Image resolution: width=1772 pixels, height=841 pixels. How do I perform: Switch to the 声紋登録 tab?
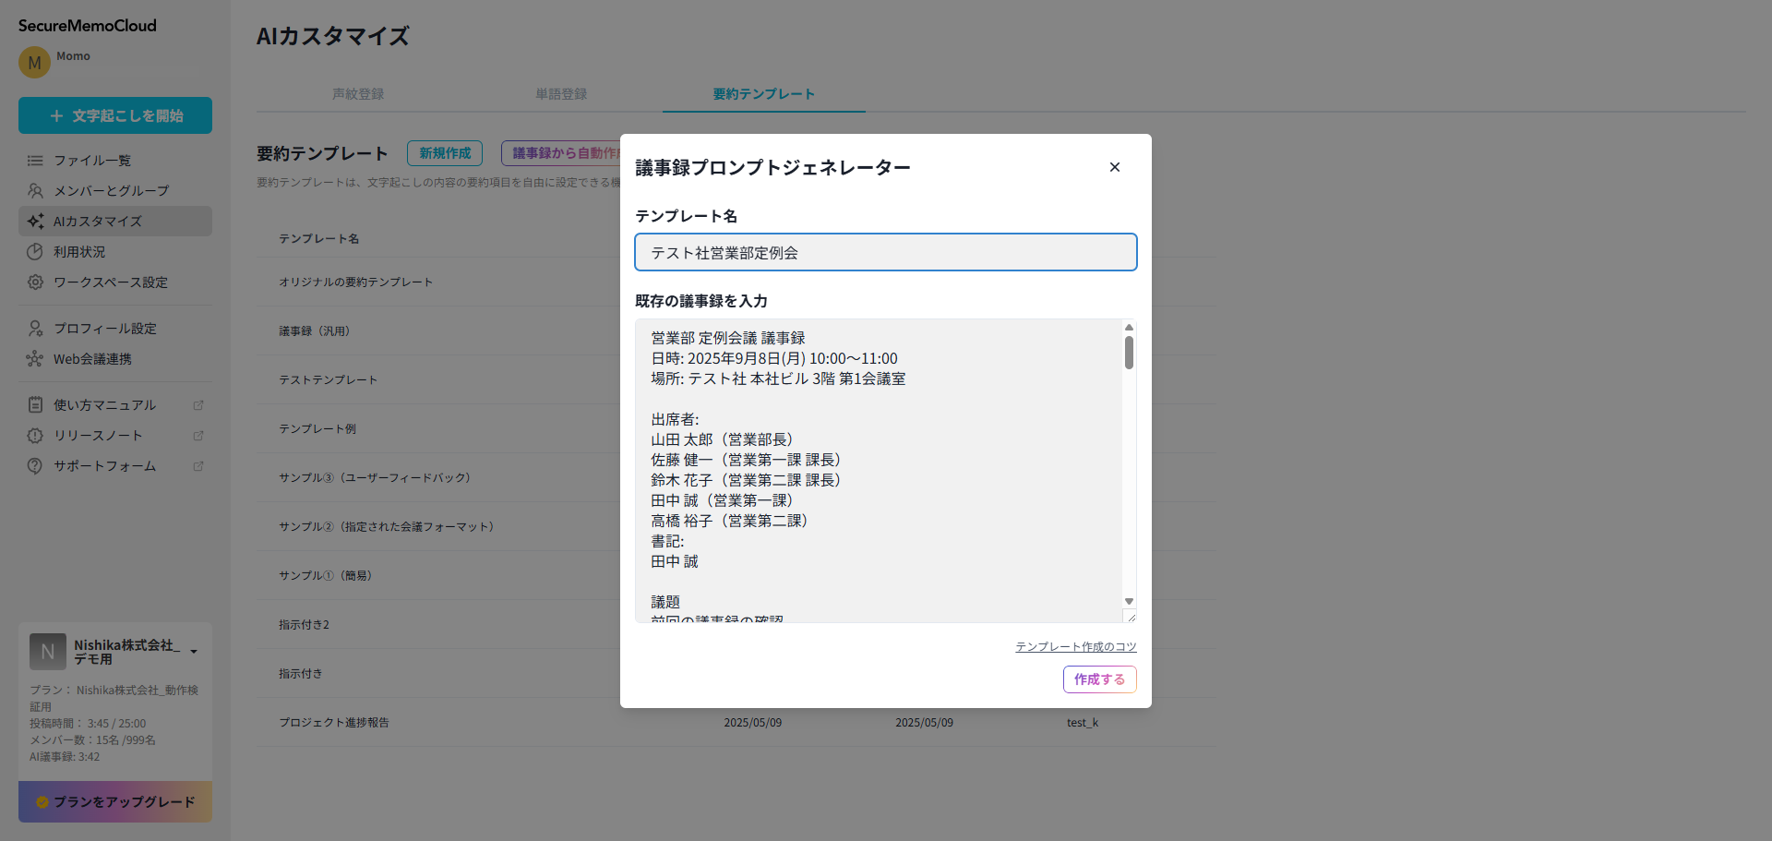click(358, 93)
